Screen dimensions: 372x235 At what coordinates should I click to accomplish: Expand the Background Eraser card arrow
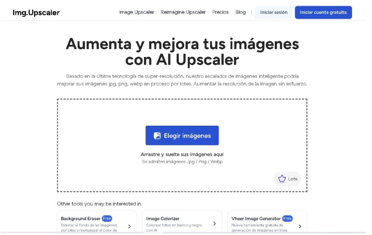(x=130, y=226)
